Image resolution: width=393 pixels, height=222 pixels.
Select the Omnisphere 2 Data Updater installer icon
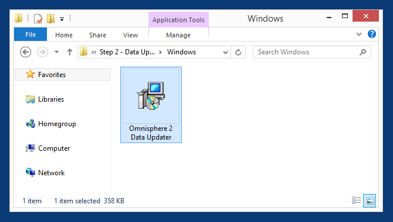tap(151, 96)
